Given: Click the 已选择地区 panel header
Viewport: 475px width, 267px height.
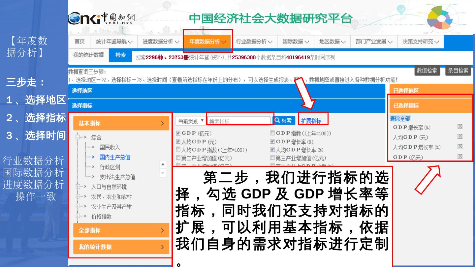Looking at the screenshot, I should tap(431, 91).
